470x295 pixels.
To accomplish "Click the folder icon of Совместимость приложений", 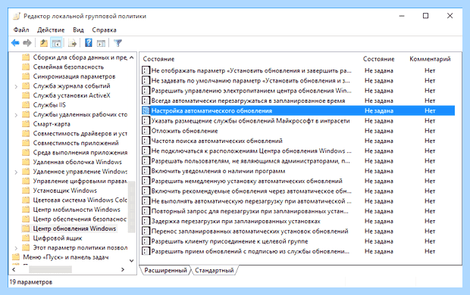I will coord(26,143).
